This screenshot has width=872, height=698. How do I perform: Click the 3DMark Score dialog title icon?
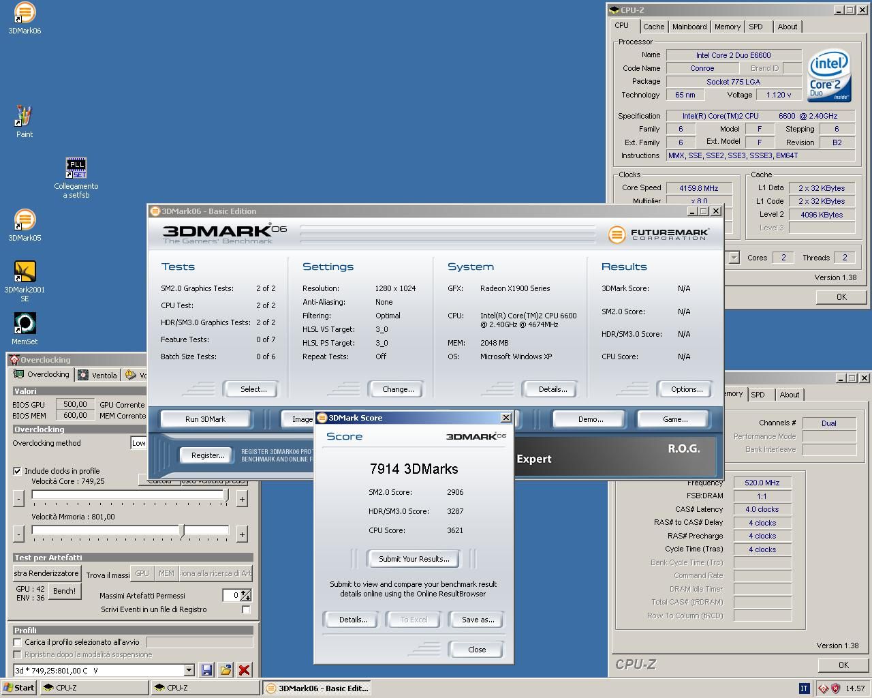click(322, 418)
